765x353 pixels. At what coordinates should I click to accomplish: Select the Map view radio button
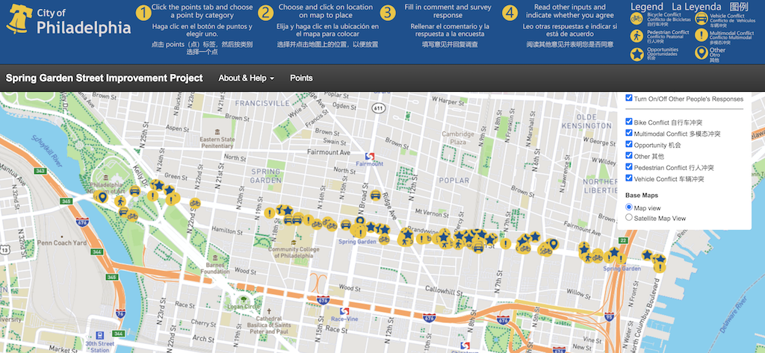coord(629,207)
